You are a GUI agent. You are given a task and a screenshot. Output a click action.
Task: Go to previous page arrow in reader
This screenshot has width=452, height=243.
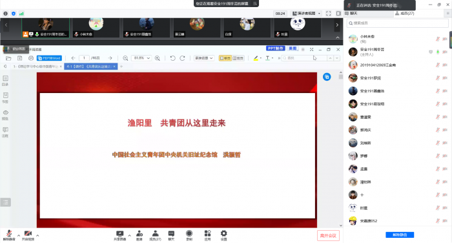[x=73, y=58]
